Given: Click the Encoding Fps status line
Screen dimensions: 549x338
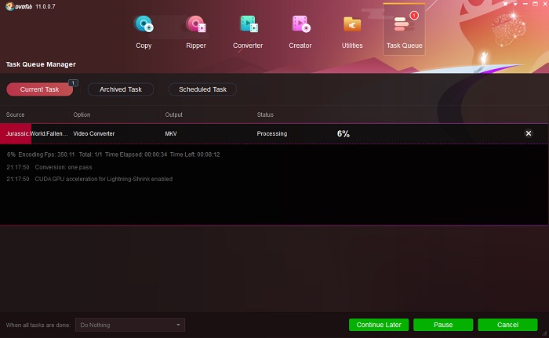Looking at the screenshot, I should pos(113,154).
